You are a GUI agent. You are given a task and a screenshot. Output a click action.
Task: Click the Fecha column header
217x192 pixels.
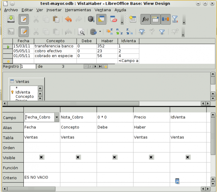tap(23, 41)
